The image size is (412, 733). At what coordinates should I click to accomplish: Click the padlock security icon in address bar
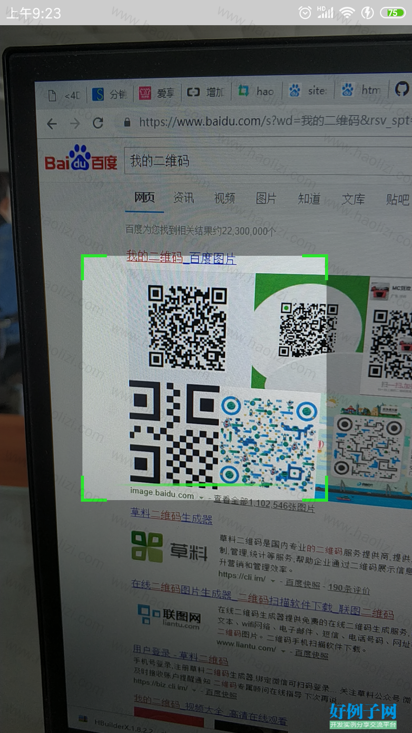[127, 122]
